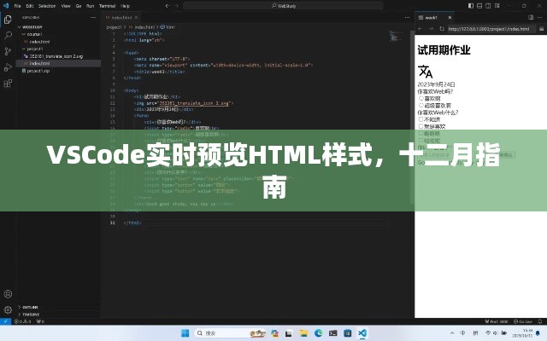
Task: Open the Go menu
Action: tap(79, 6)
